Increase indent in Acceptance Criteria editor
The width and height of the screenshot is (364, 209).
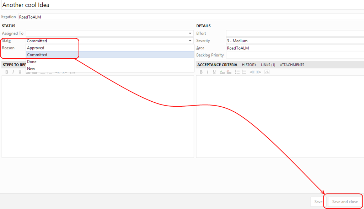click(x=258, y=72)
